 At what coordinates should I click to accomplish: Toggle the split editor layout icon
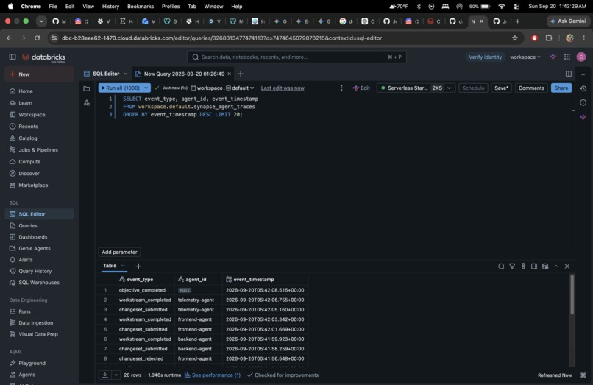coord(569,74)
